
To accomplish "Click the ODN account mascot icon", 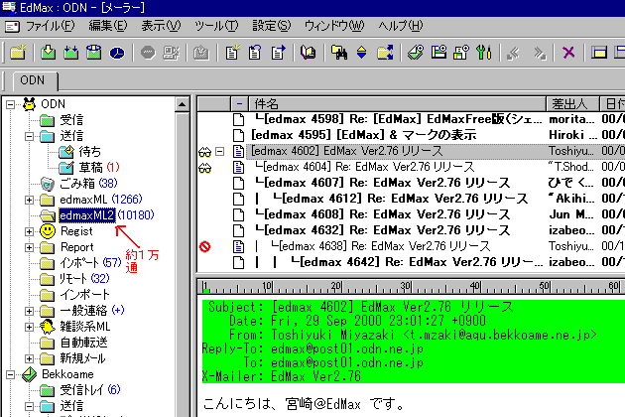I will 29,104.
